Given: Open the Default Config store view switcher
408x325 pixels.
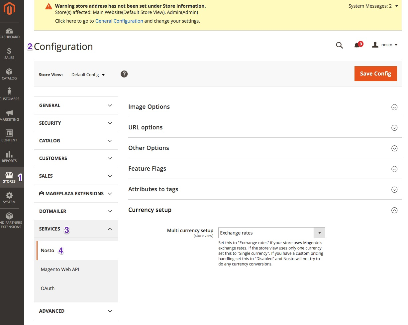Looking at the screenshot, I should [x=88, y=75].
